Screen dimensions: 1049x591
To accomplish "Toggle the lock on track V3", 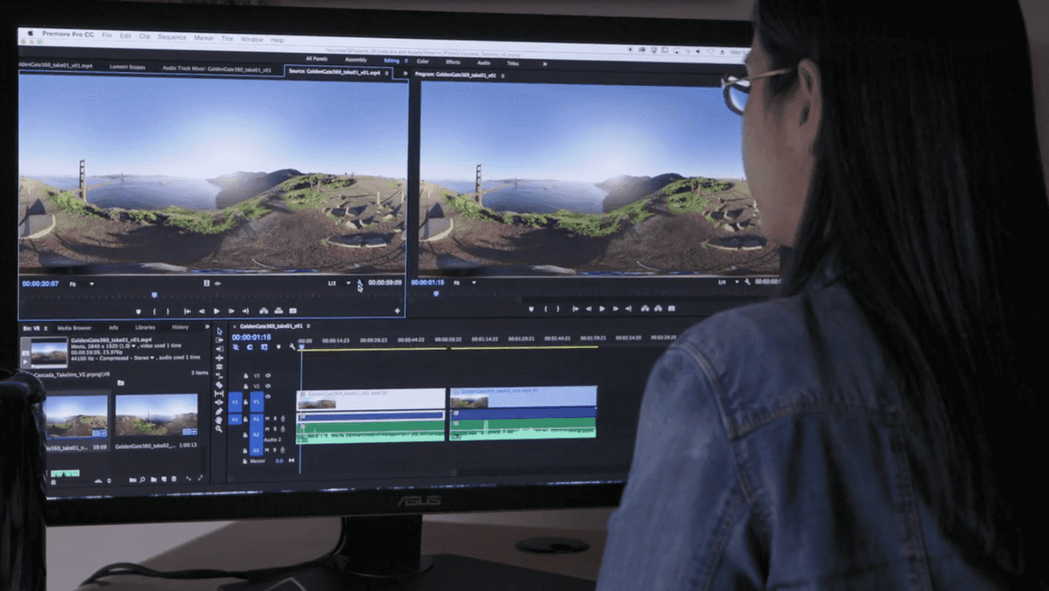I will 246,376.
